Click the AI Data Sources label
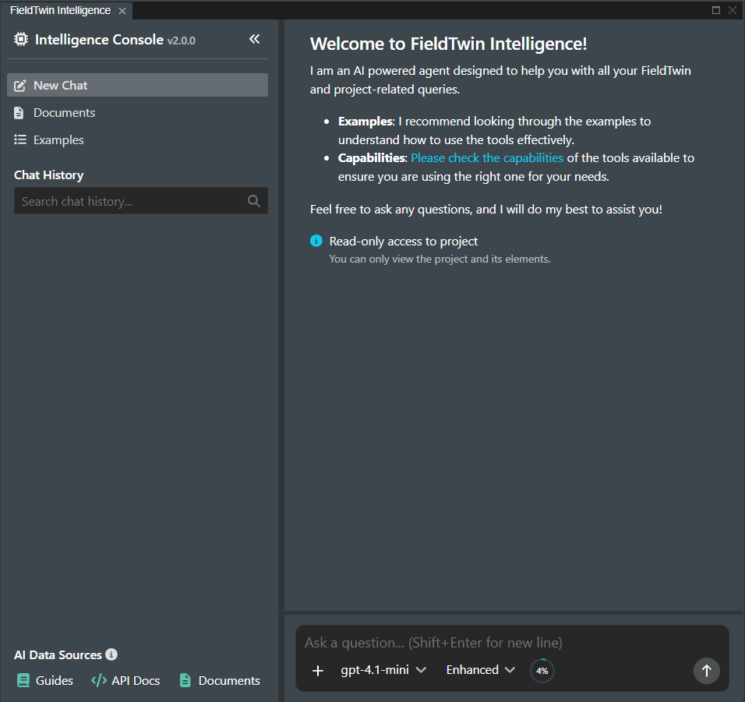 pos(58,655)
